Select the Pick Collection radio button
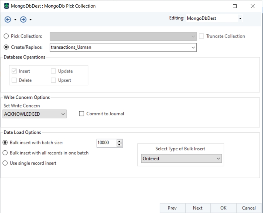The image size is (263, 213). tap(6, 36)
